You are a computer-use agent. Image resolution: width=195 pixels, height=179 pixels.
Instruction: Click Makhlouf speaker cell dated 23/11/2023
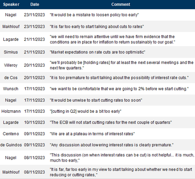coord(11,27)
